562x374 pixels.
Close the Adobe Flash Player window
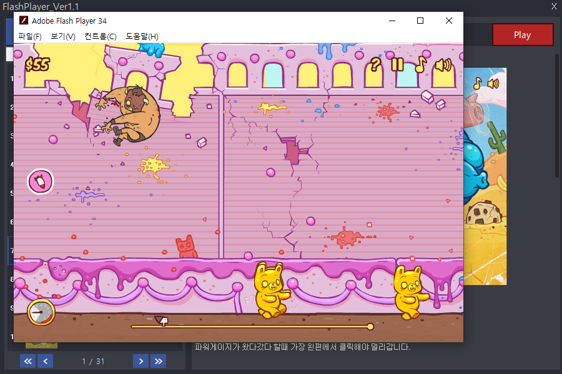(x=449, y=21)
